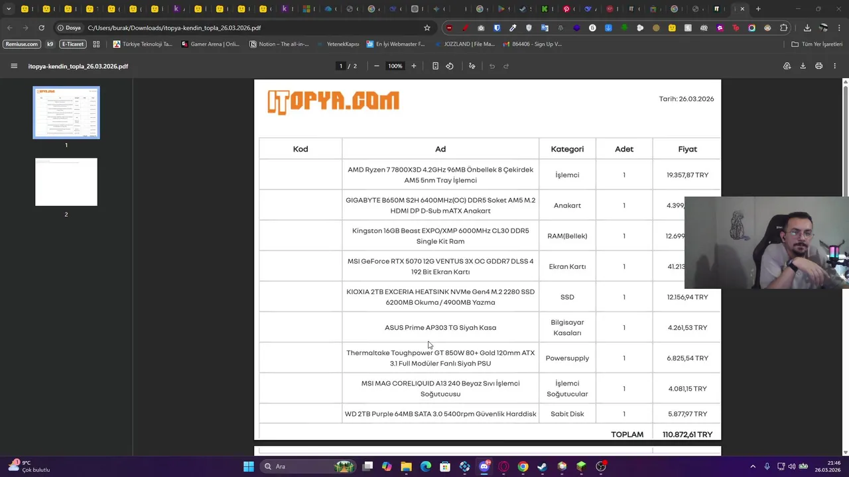Image resolution: width=849 pixels, height=477 pixels.
Task: Open the Chrome extensions puzzle icon
Action: point(784,28)
